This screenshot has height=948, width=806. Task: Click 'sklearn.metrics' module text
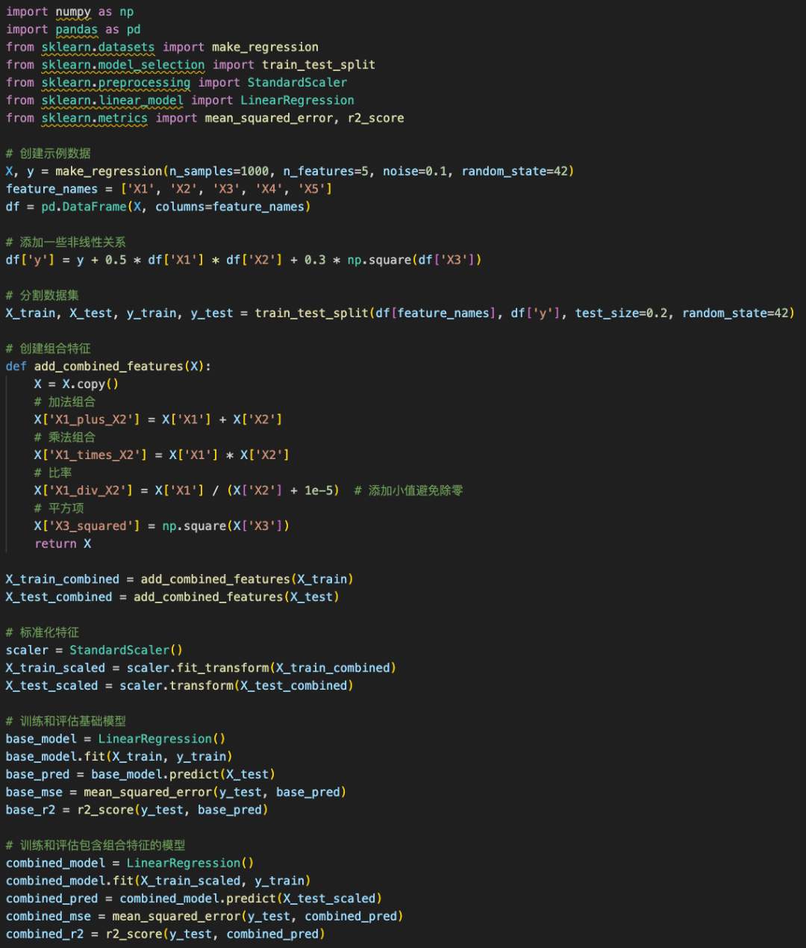[x=95, y=119]
